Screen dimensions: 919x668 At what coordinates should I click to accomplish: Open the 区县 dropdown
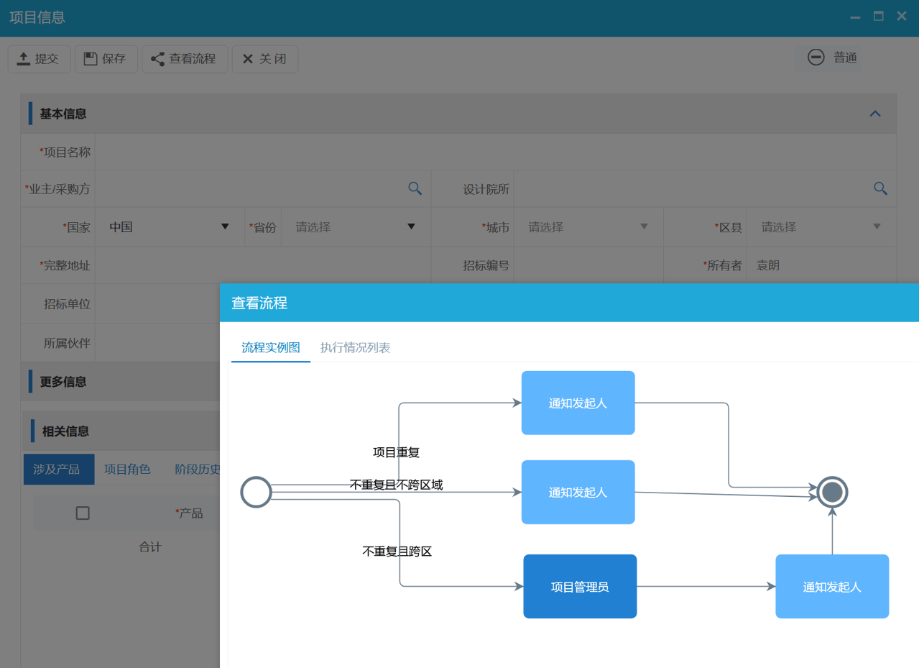[x=821, y=227]
